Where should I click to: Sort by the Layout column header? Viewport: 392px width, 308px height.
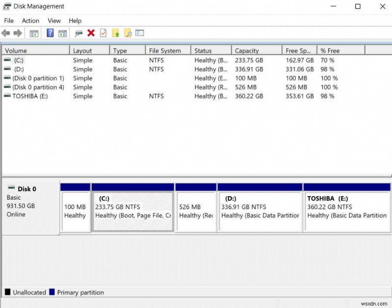tap(90, 51)
